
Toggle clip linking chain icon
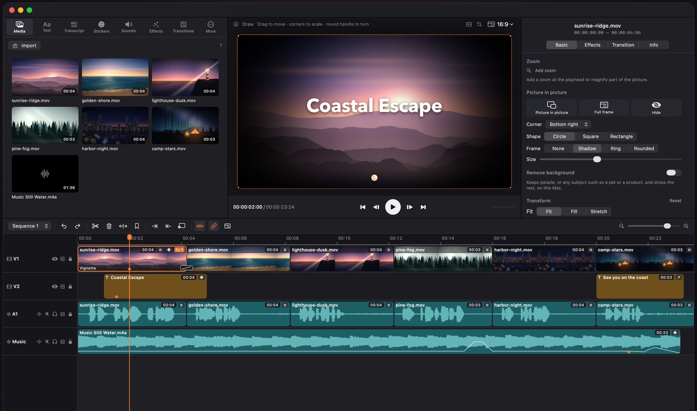tap(213, 226)
